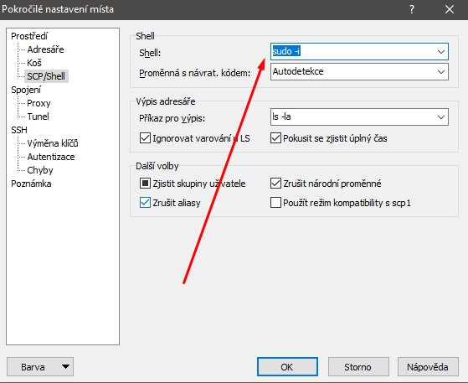Enable Použít režim kompatibility s scp1

pyautogui.click(x=275, y=203)
